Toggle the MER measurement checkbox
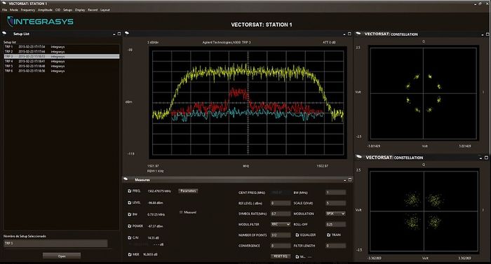The height and width of the screenshot is (264, 491). 129,255
